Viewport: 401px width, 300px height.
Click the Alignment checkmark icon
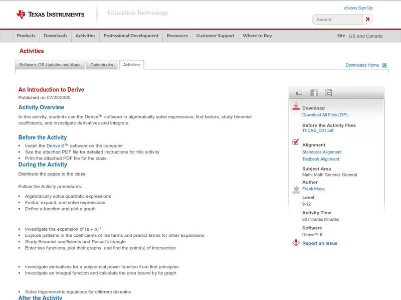(295, 141)
